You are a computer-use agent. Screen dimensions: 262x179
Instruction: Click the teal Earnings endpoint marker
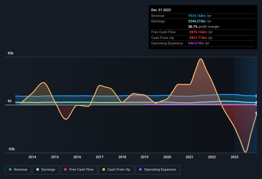click(256, 103)
